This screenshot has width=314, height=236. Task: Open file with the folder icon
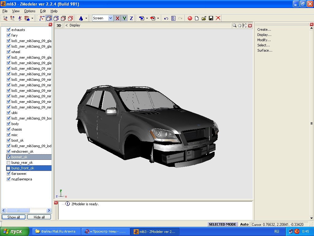pos(204,18)
